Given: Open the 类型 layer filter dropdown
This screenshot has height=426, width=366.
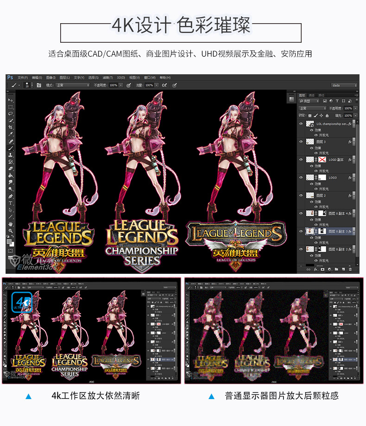Looking at the screenshot, I should tap(309, 101).
